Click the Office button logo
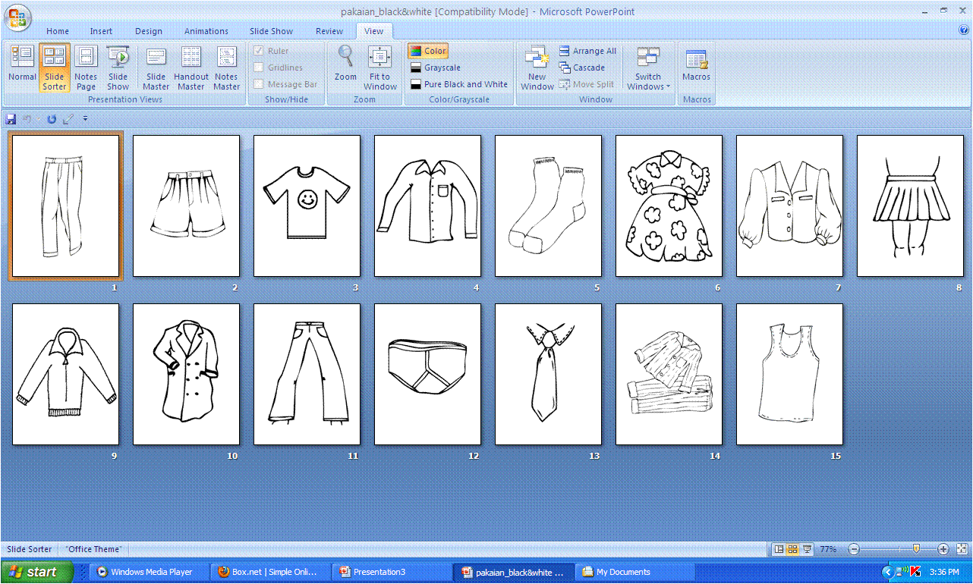The image size is (973, 584). [17, 17]
